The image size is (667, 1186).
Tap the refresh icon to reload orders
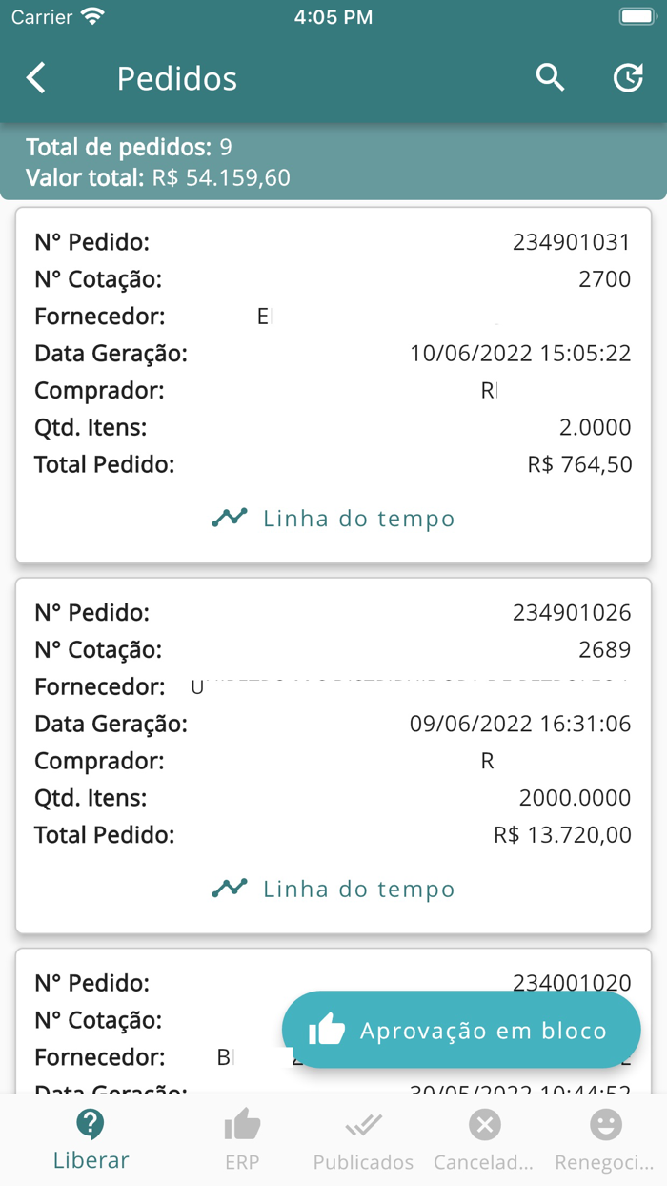click(x=628, y=78)
